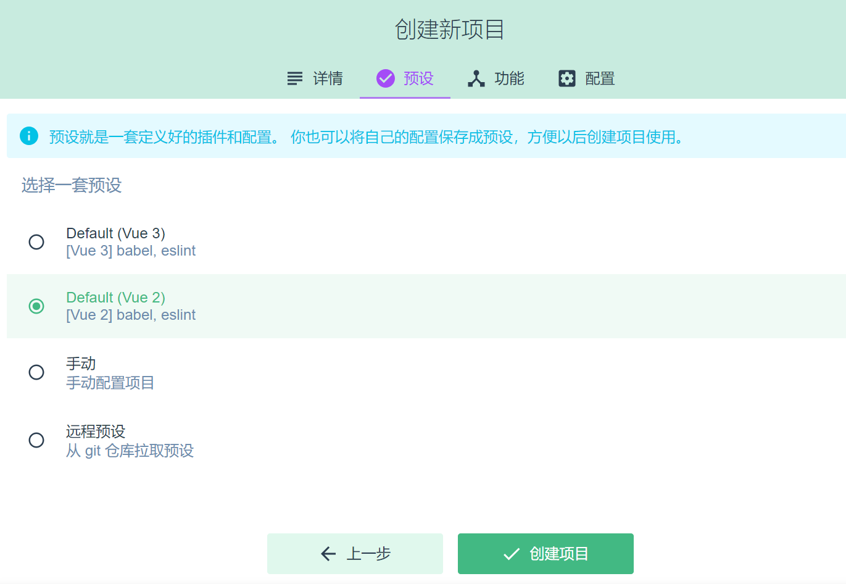Click the 创建新项目 page title

(x=450, y=30)
